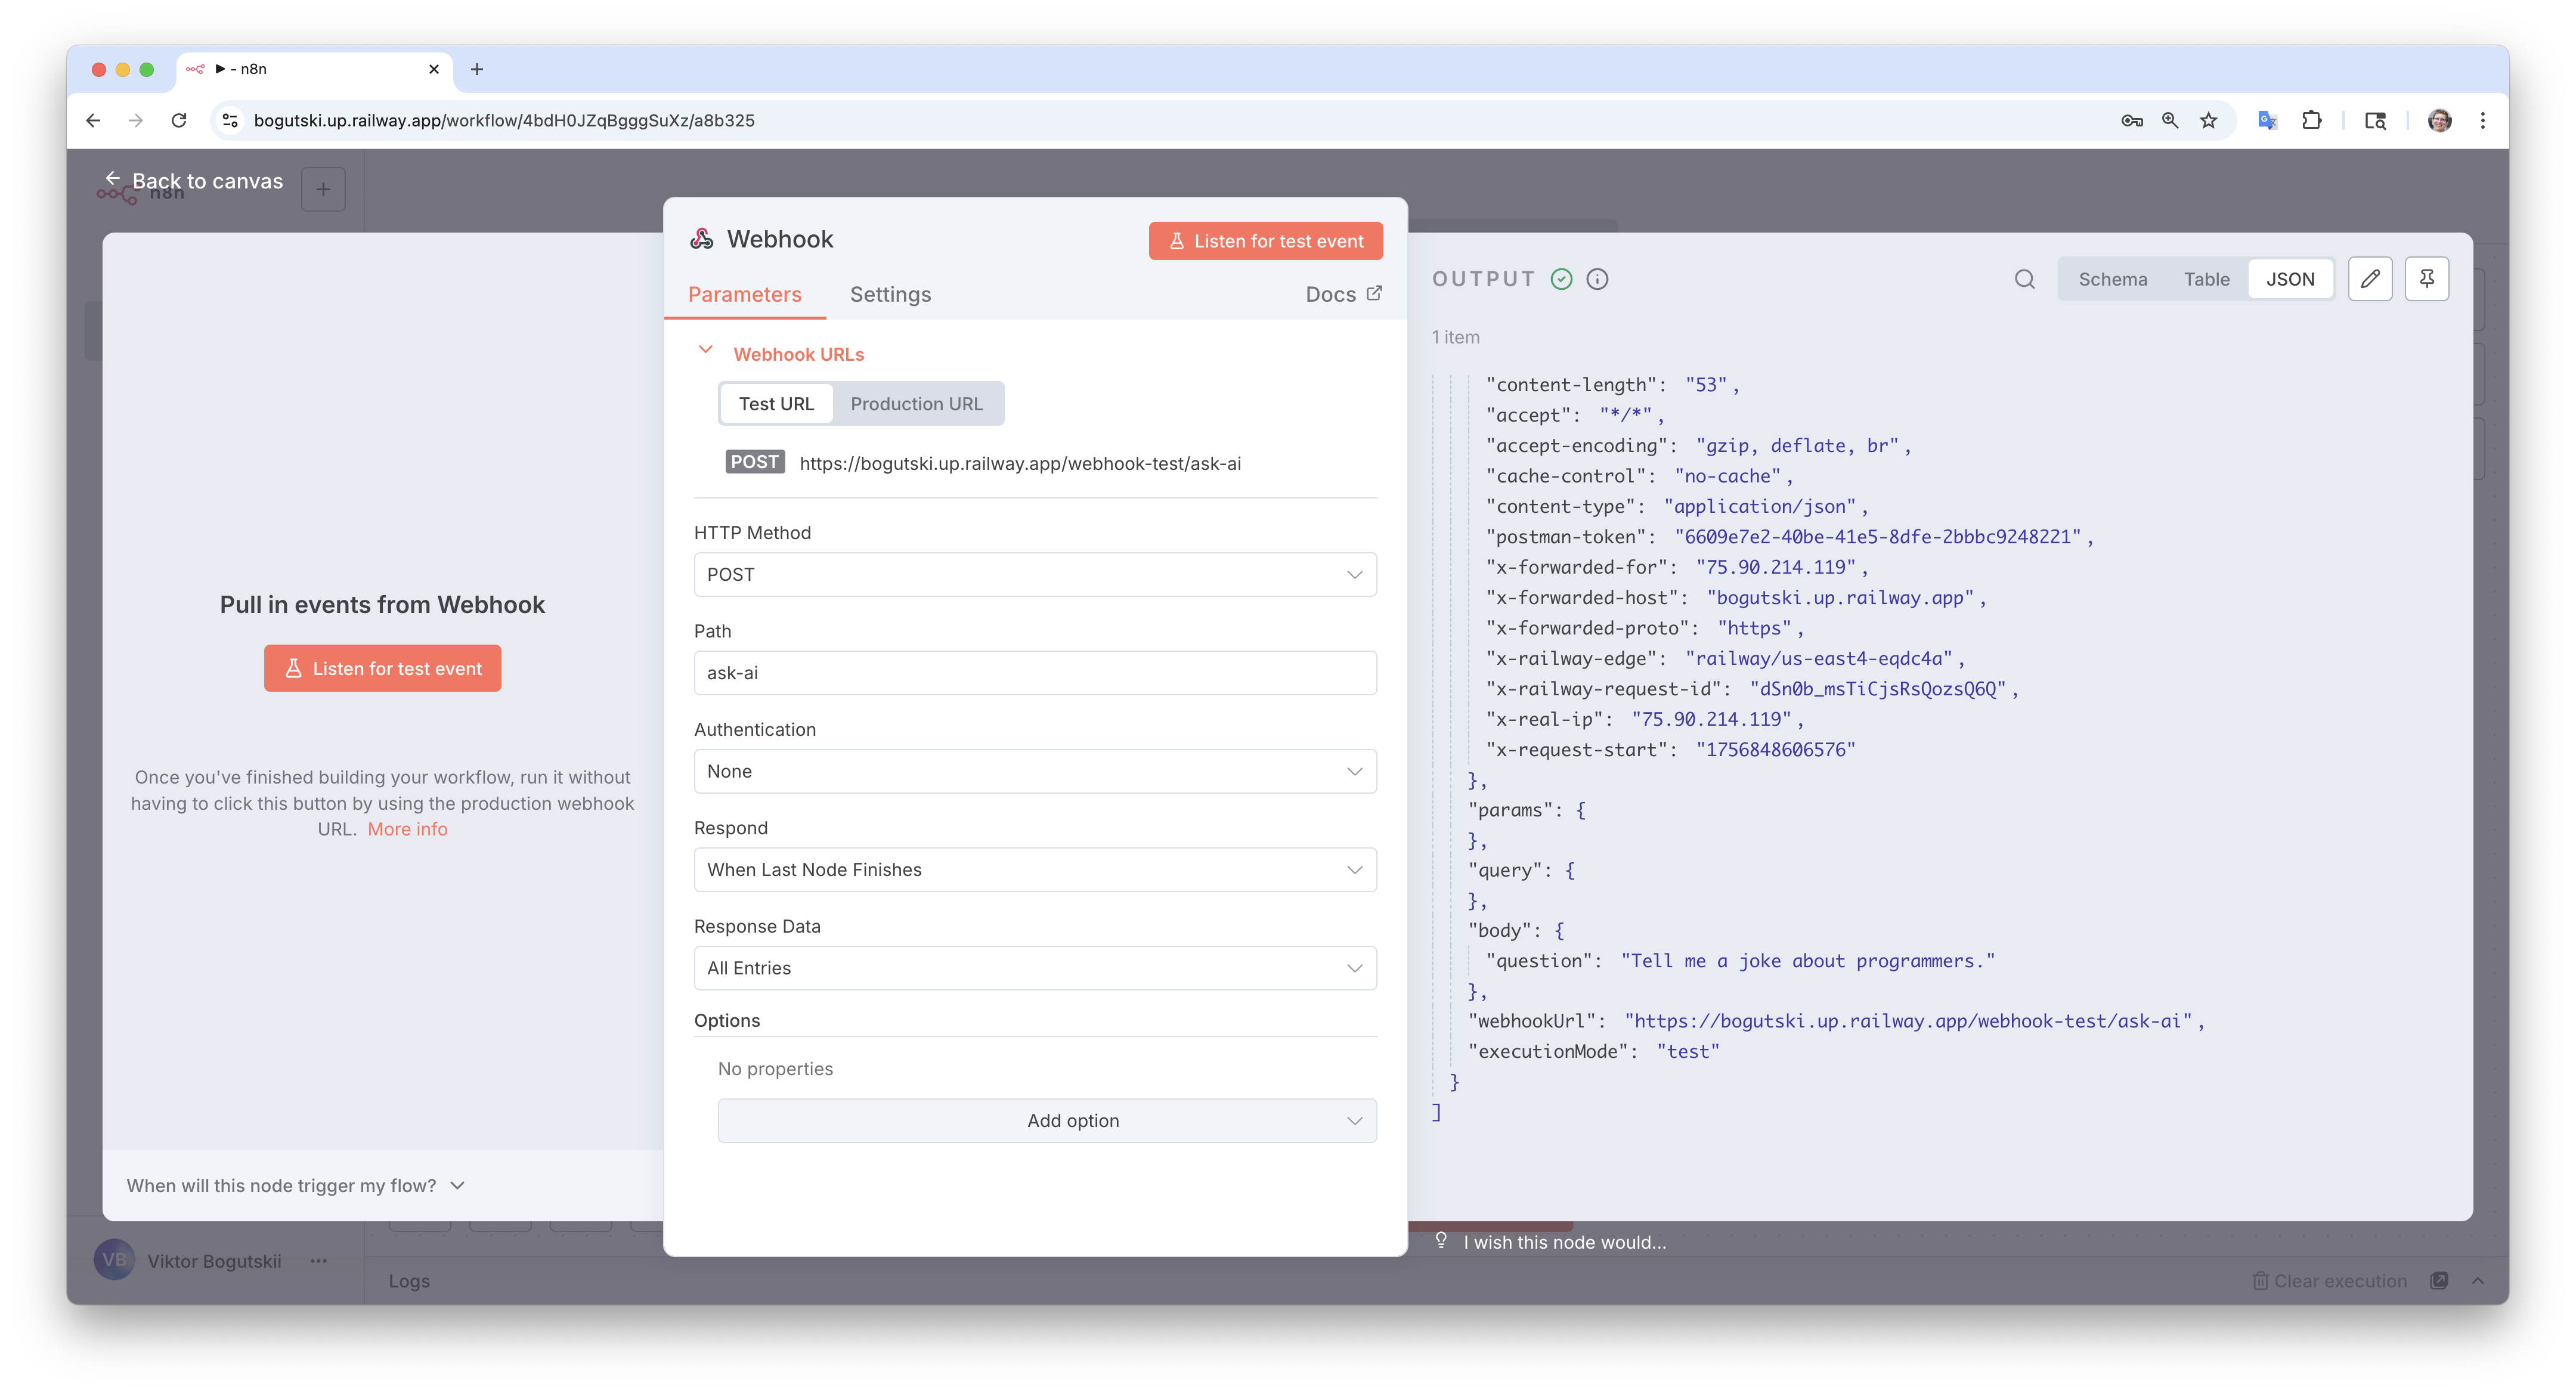This screenshot has width=2576, height=1393.
Task: Click the edit output pencil icon
Action: point(2369,279)
